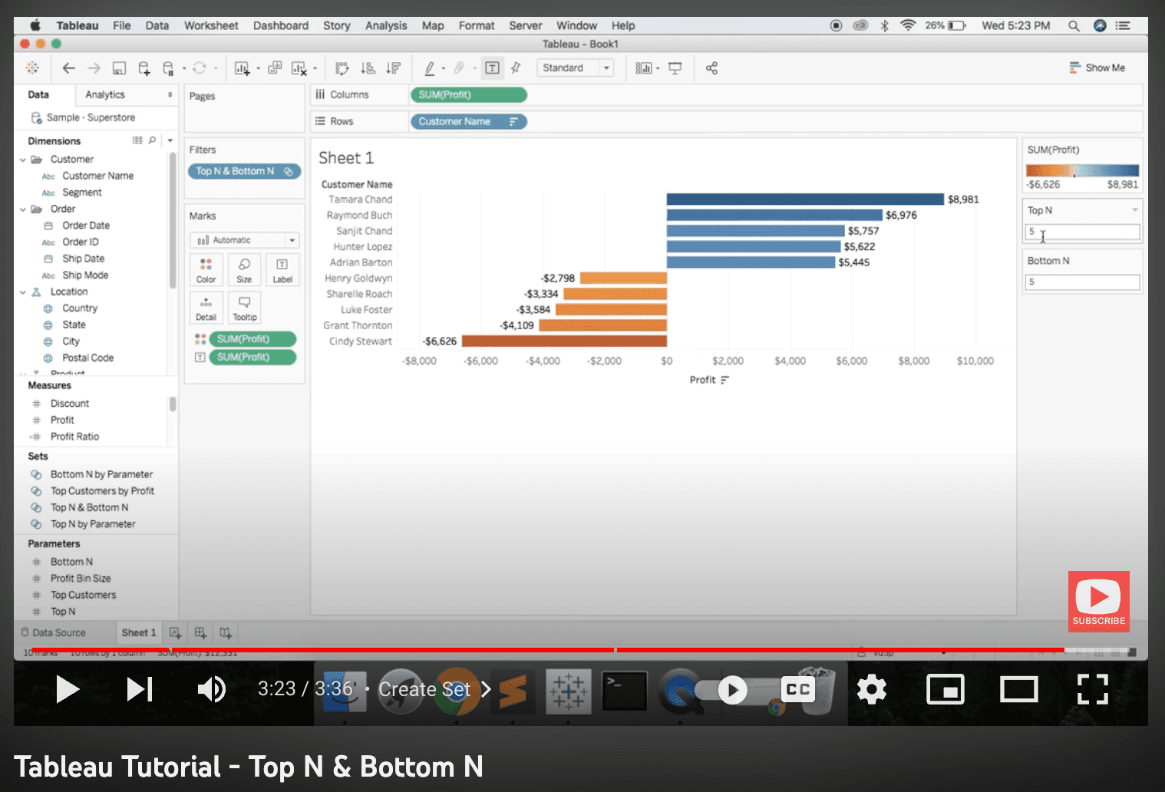
Task: Click the Highlight toolbar icon
Action: 430,68
